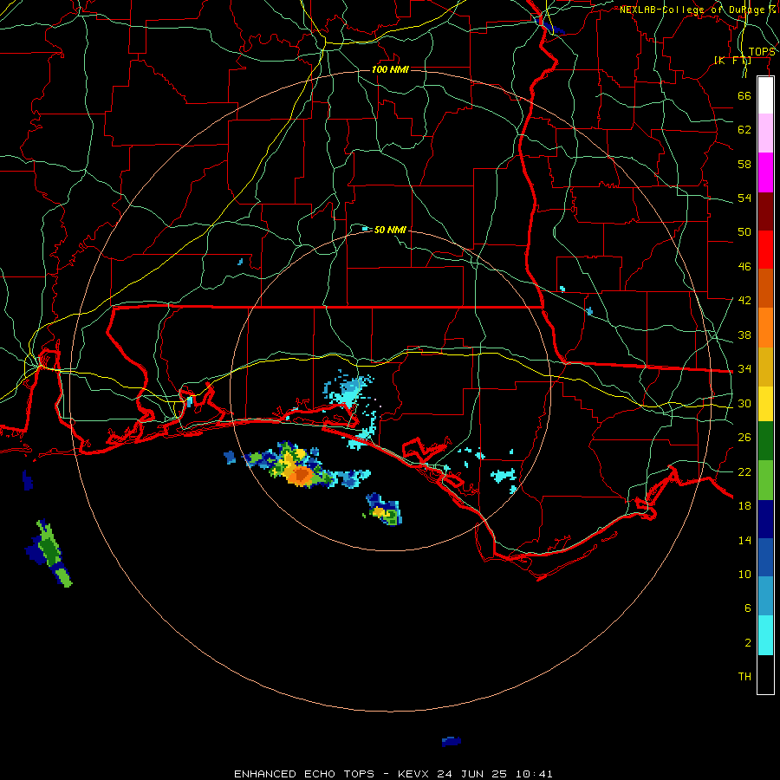Pick the bright orange legend swatch

[765, 328]
